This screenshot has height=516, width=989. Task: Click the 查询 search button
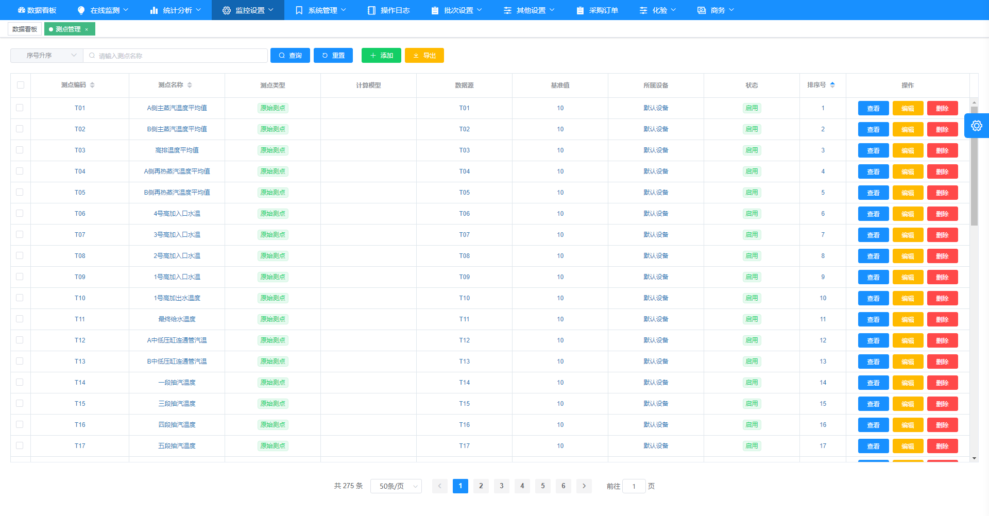point(290,55)
